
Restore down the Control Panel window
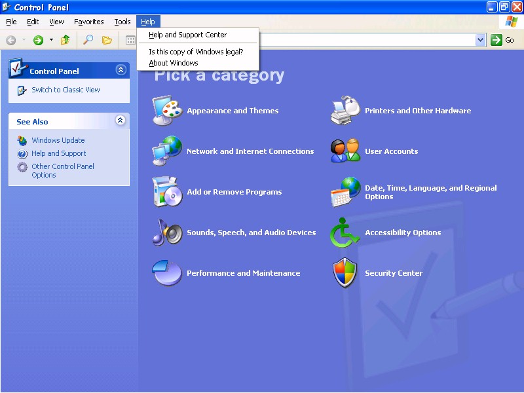504,7
